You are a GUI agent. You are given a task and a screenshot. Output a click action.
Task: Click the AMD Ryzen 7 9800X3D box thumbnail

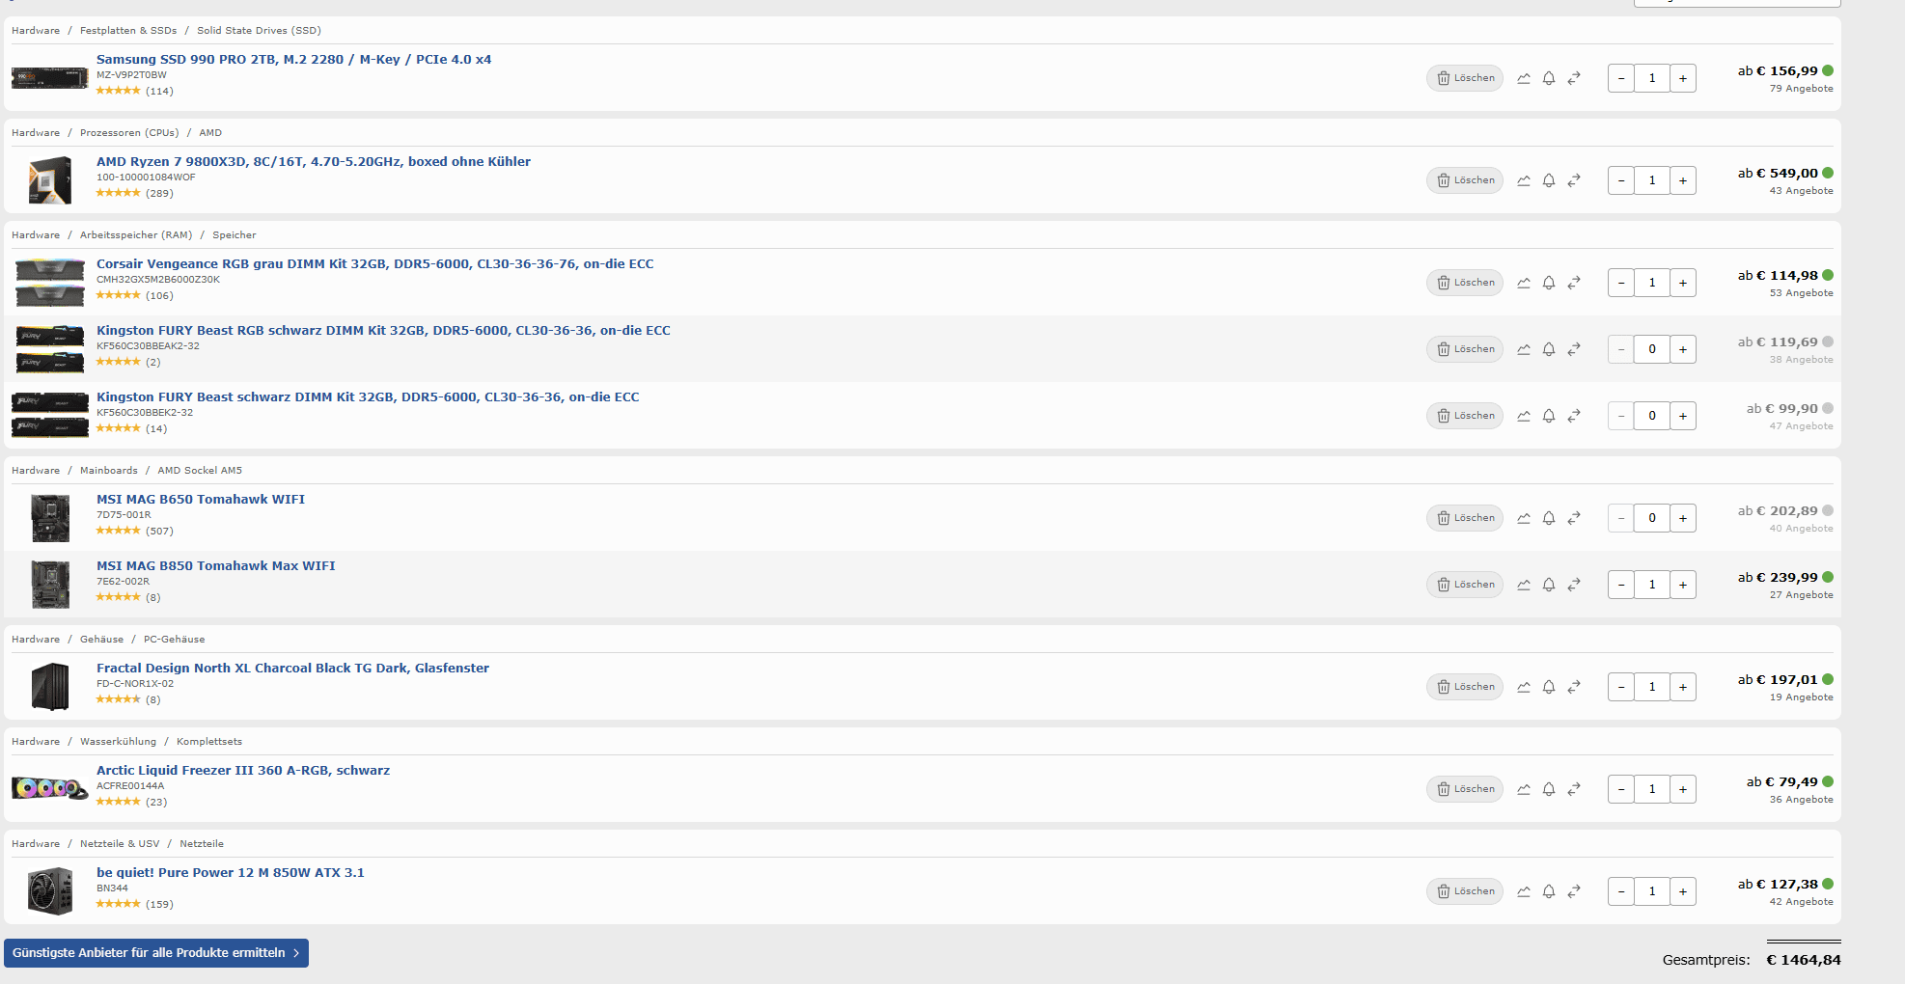pos(50,180)
